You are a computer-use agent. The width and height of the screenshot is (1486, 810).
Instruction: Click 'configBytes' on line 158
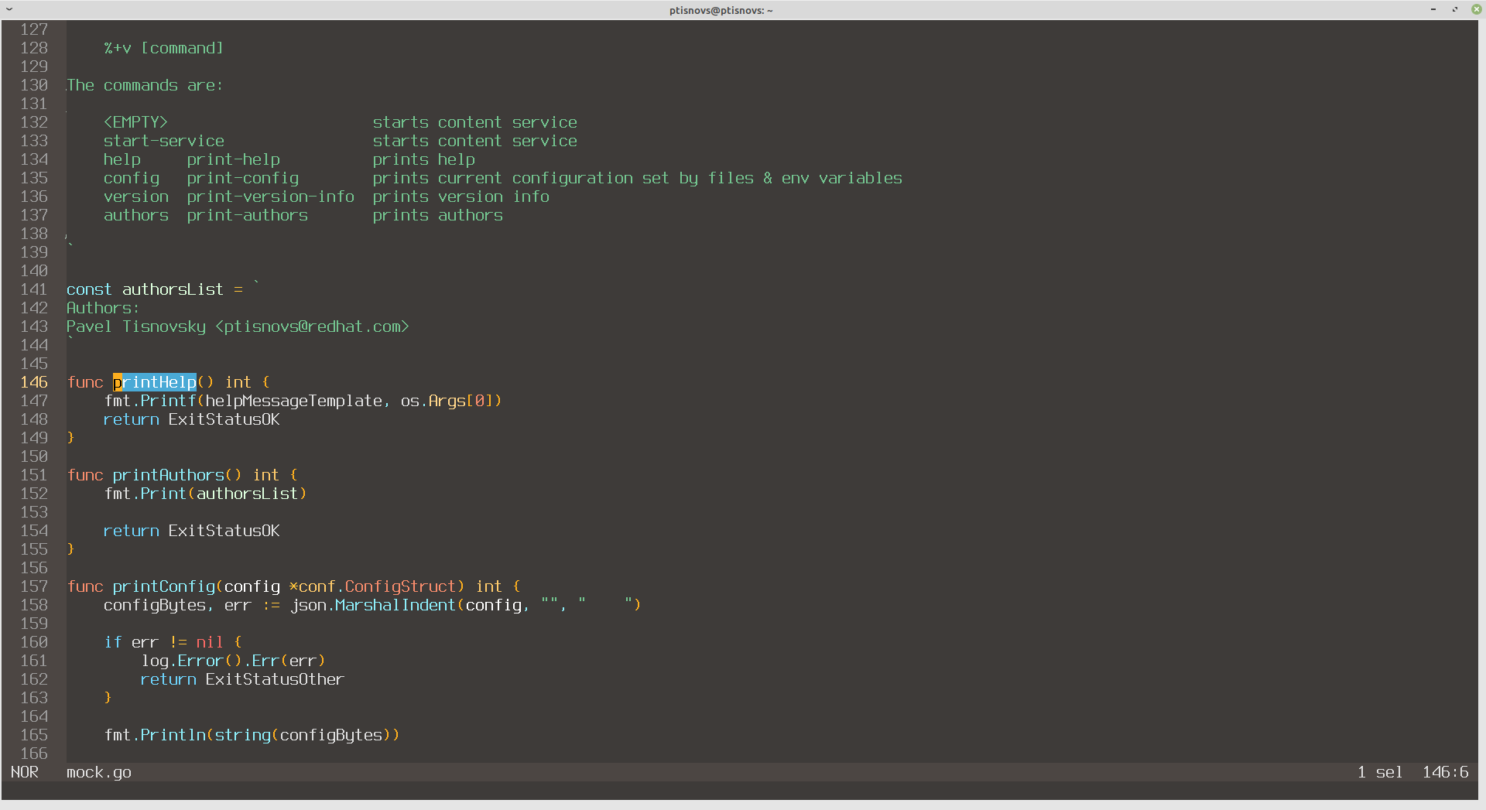coord(155,605)
